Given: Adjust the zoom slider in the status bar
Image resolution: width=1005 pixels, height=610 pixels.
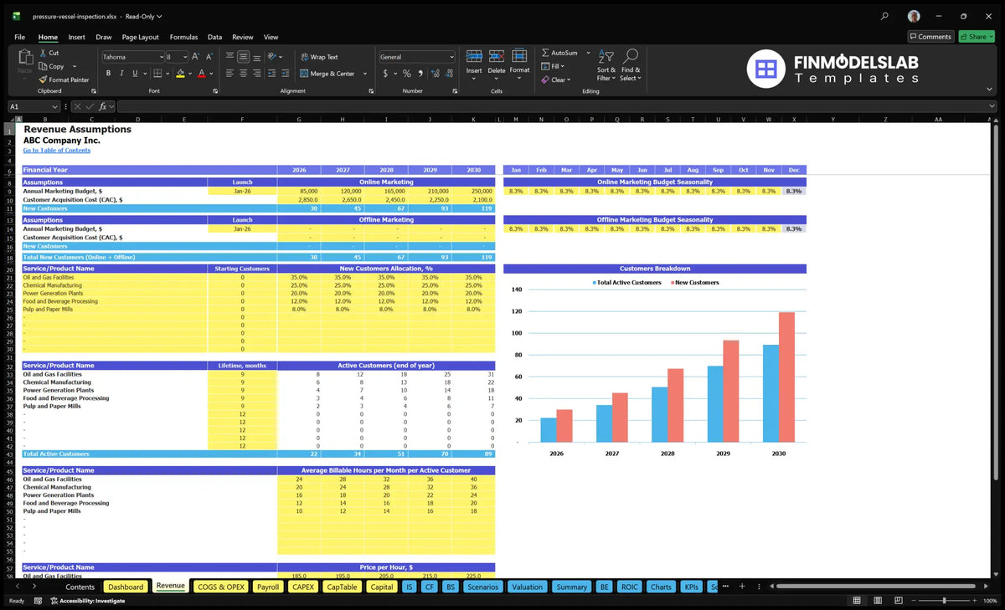Looking at the screenshot, I should [943, 601].
